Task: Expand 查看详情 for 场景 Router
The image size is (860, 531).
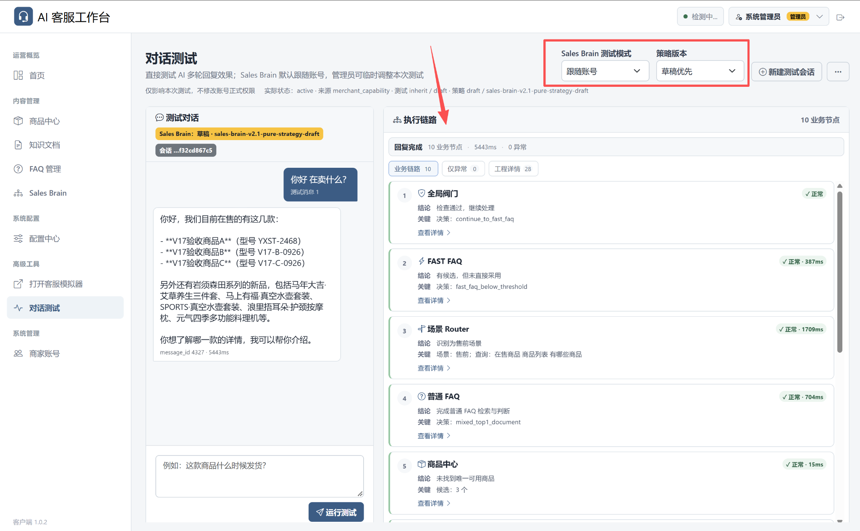Action: tap(434, 368)
